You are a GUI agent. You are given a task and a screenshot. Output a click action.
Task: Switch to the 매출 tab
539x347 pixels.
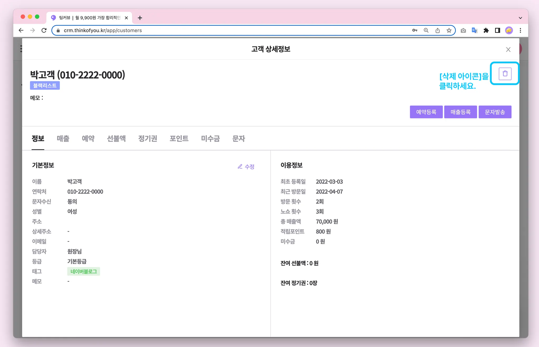63,139
